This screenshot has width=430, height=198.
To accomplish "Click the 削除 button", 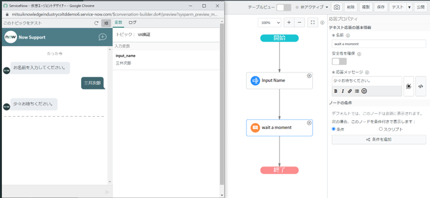I will coord(351,7).
